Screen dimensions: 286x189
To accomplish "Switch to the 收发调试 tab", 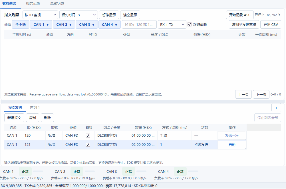I will tap(9, 3).
